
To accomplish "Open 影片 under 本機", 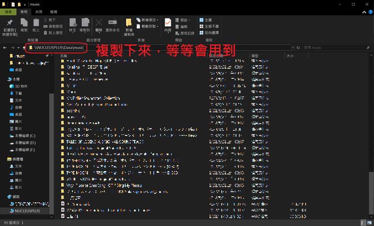I will click(x=16, y=128).
